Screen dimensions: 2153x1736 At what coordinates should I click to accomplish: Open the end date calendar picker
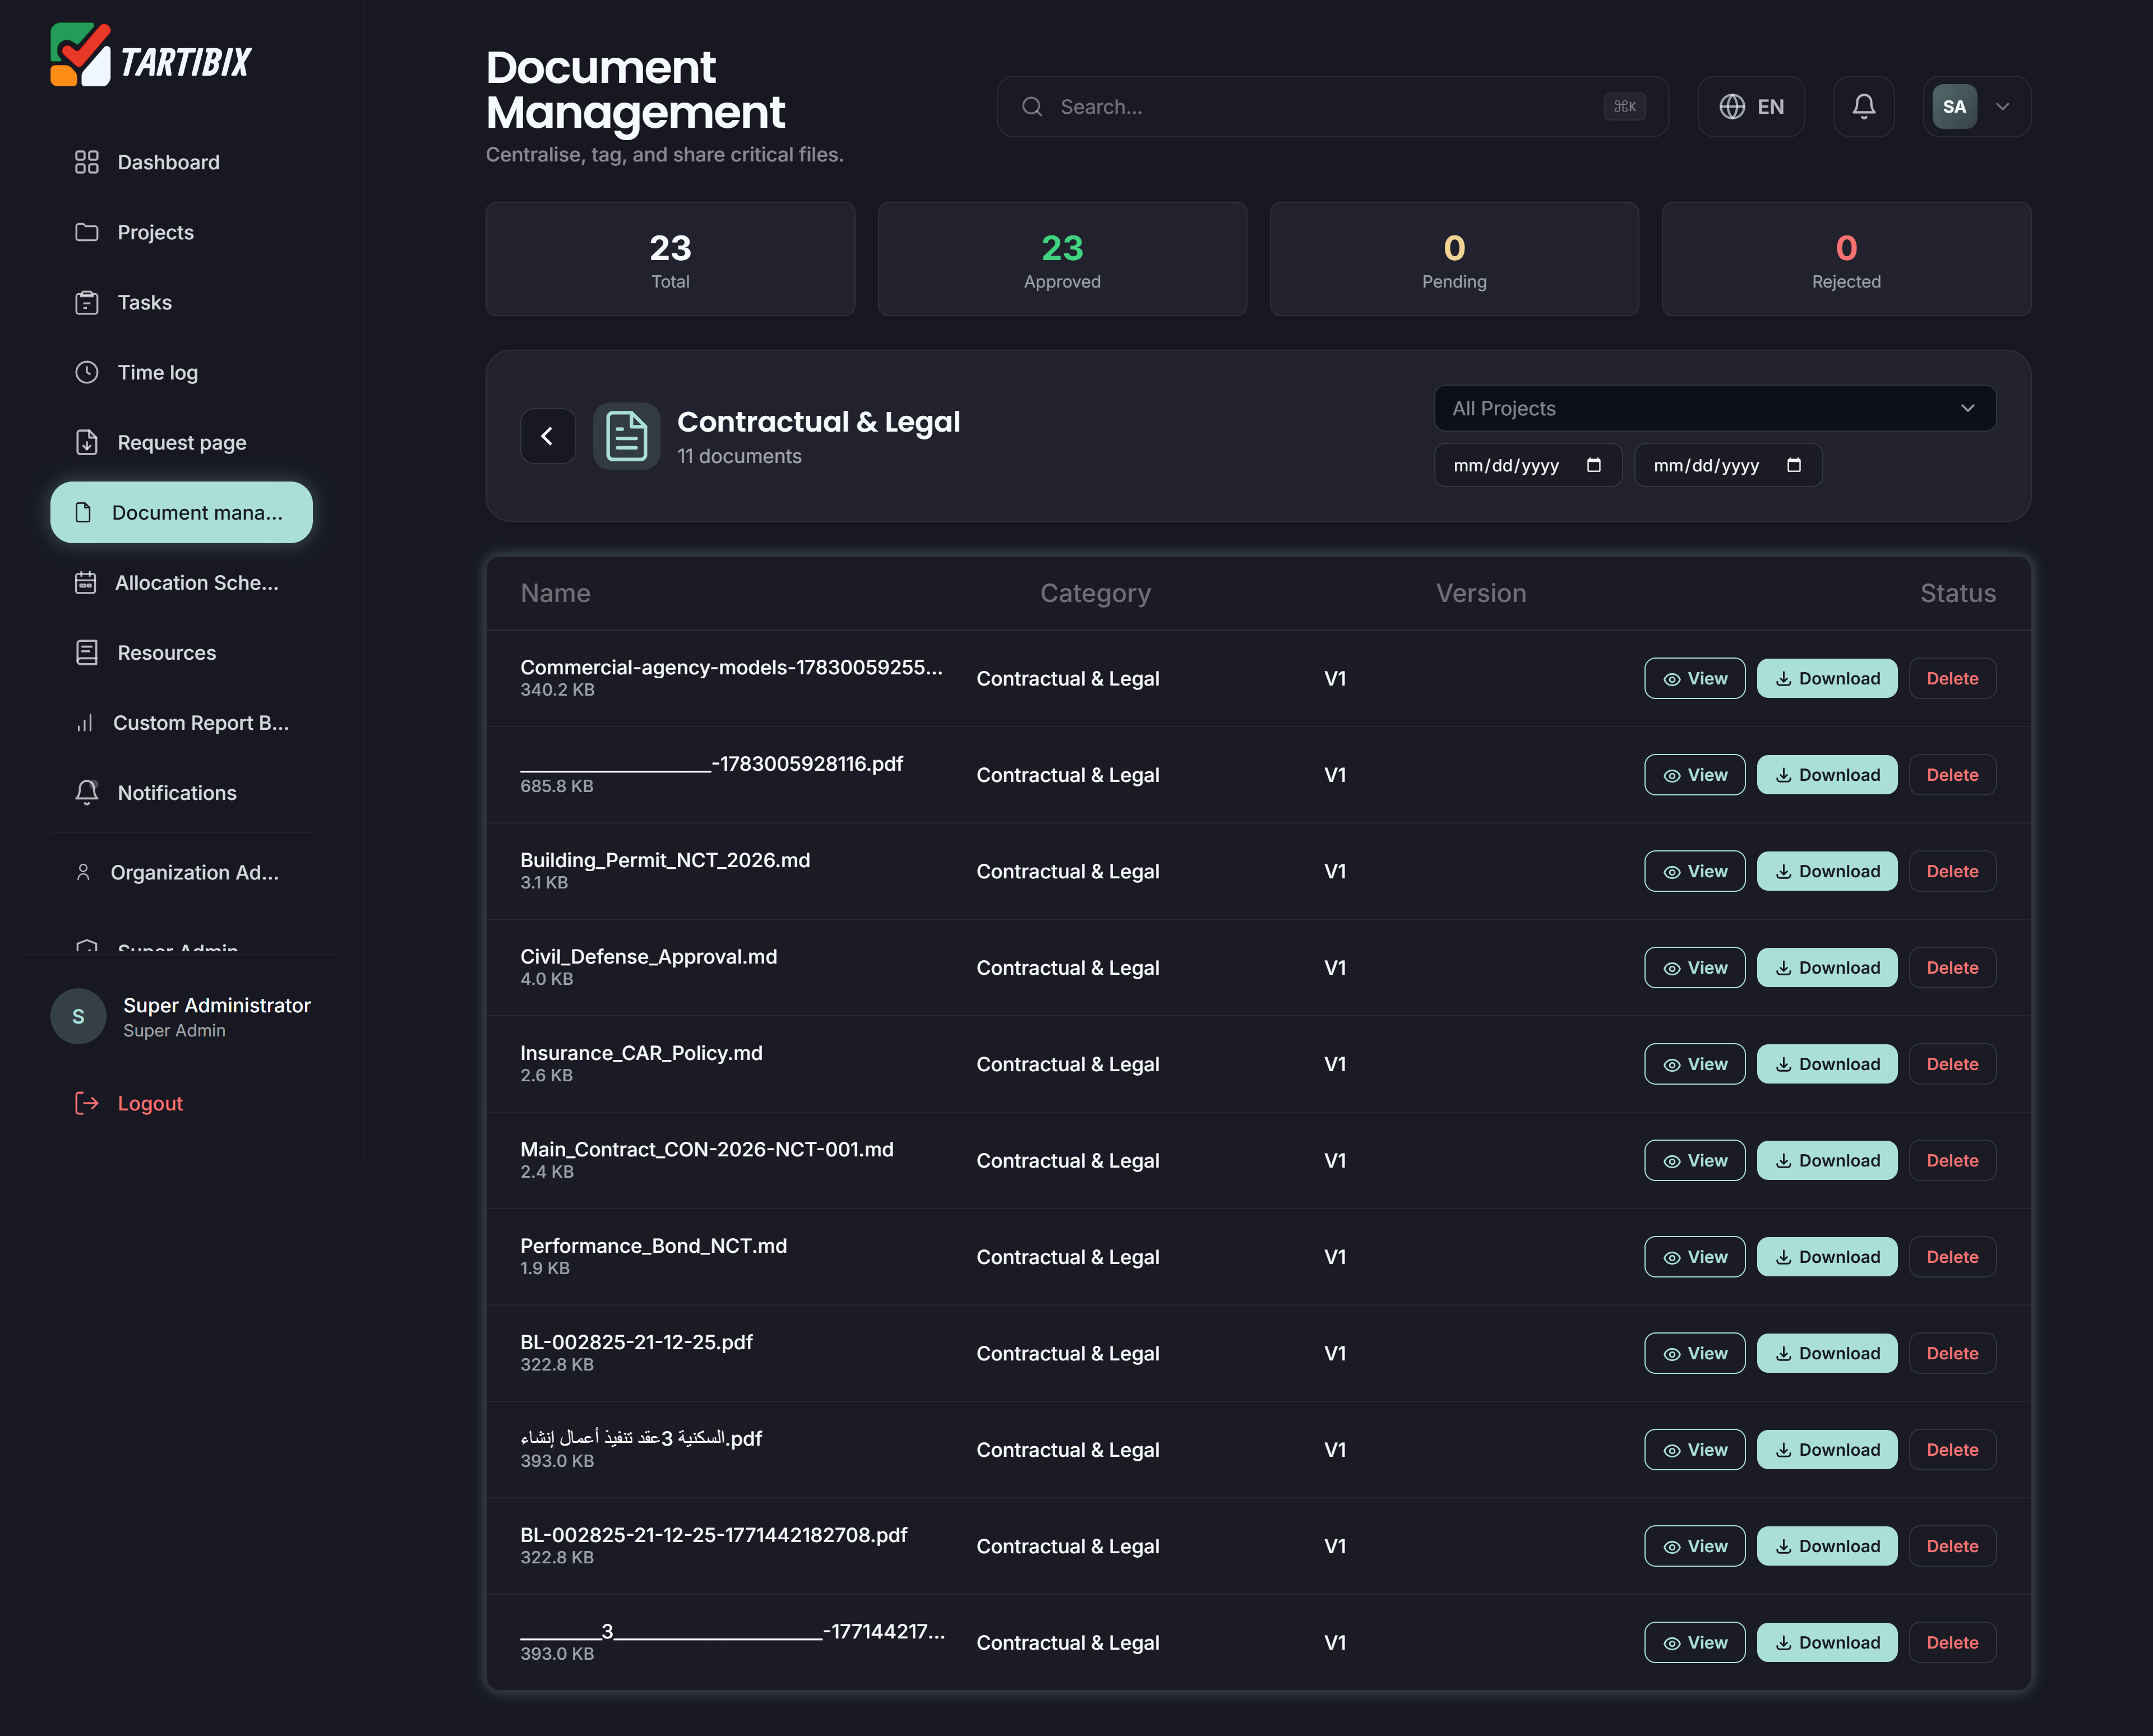pyautogui.click(x=1793, y=465)
